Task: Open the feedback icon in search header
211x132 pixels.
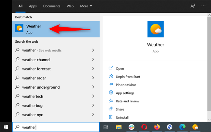Action: click(x=193, y=6)
